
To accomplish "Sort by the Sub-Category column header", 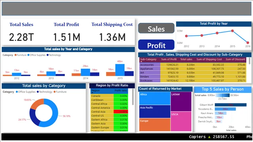I will (148, 60).
